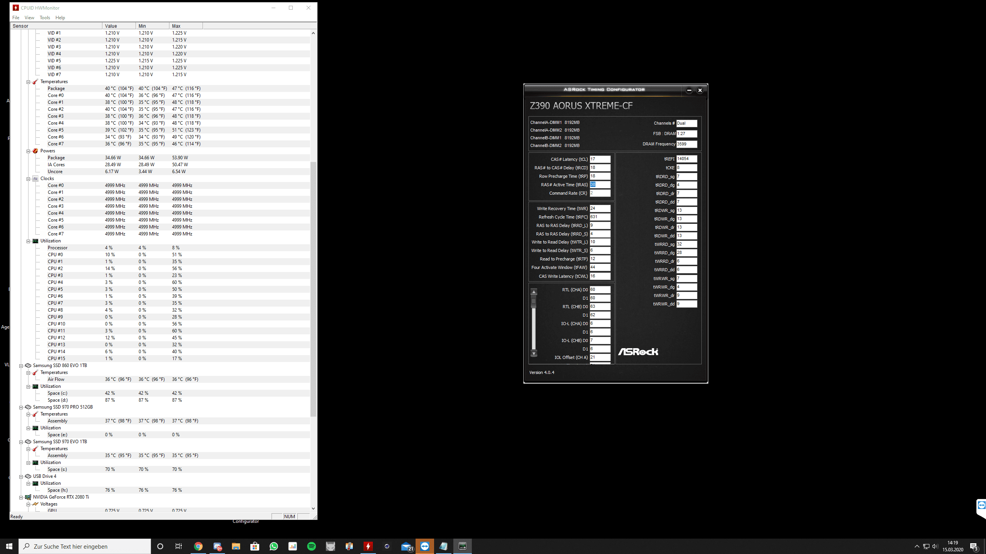Open the Action Center notification icon
Screen dimensions: 986x554
click(974, 546)
